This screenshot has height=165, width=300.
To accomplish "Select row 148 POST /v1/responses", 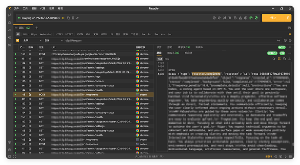I will click(83, 95).
